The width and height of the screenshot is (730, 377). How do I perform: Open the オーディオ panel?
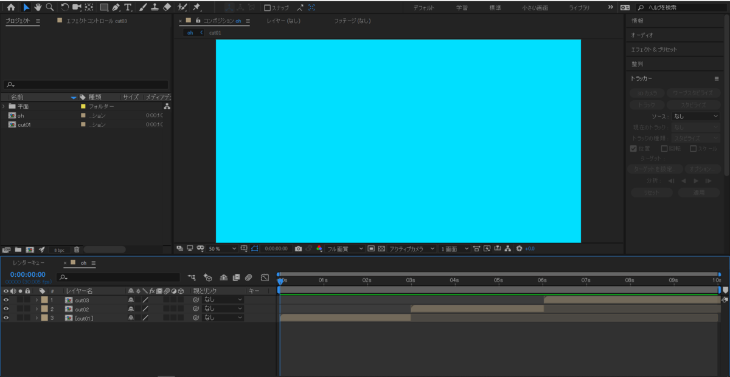pos(642,35)
